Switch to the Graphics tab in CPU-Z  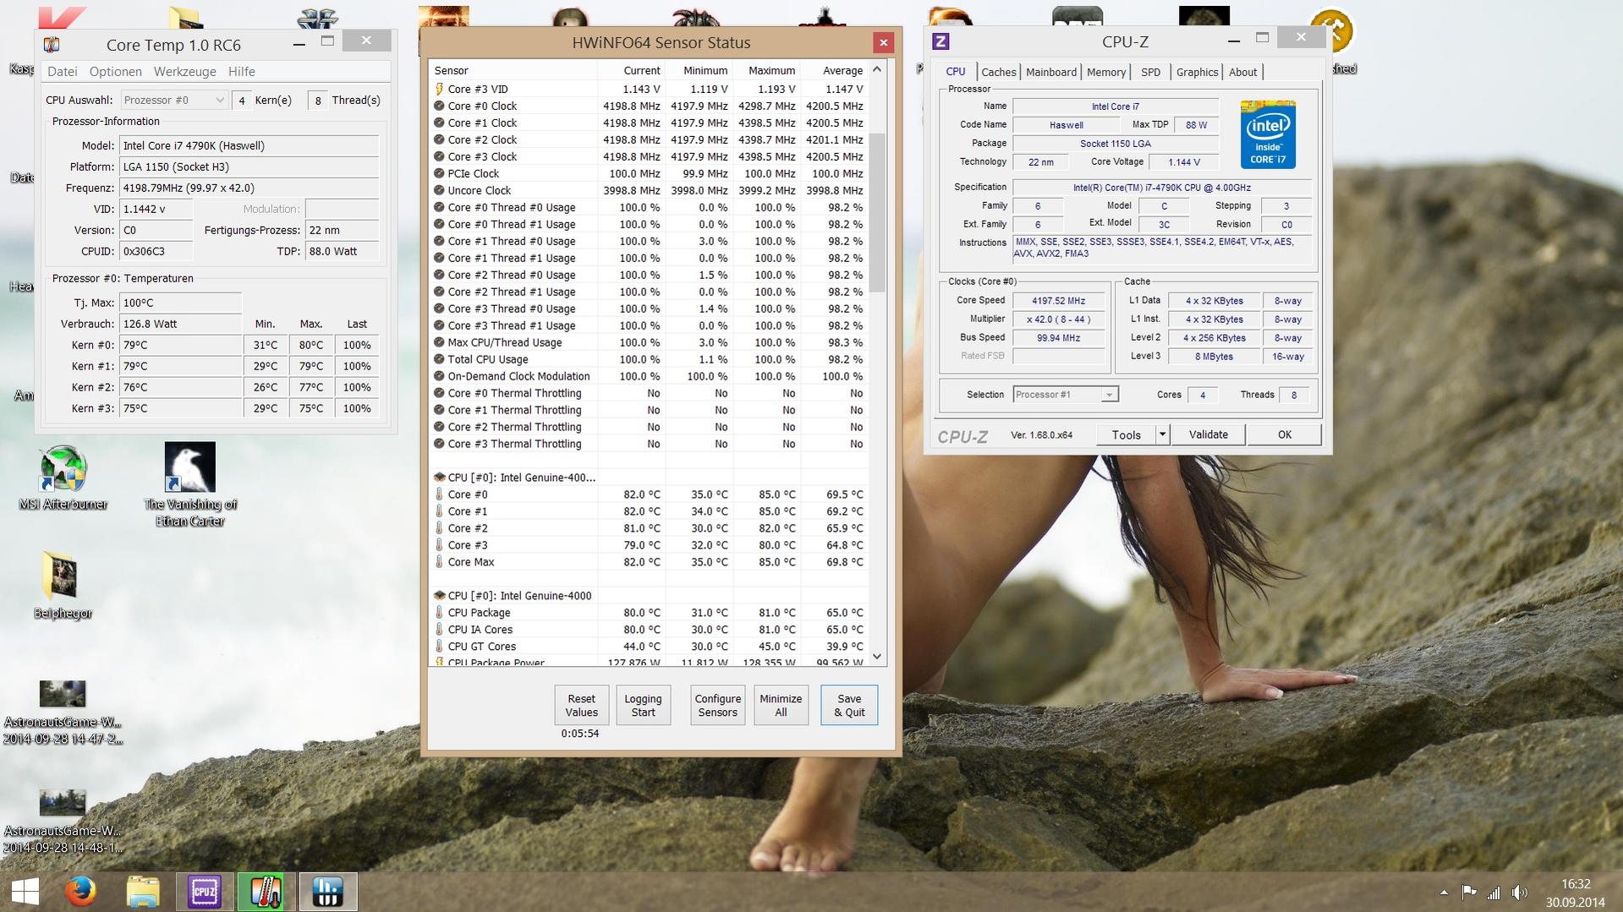(1197, 73)
